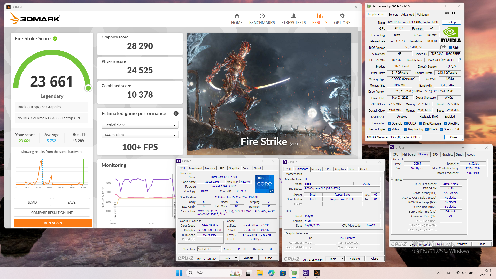Open the BENCHMARKS gauge icon

point(262,16)
